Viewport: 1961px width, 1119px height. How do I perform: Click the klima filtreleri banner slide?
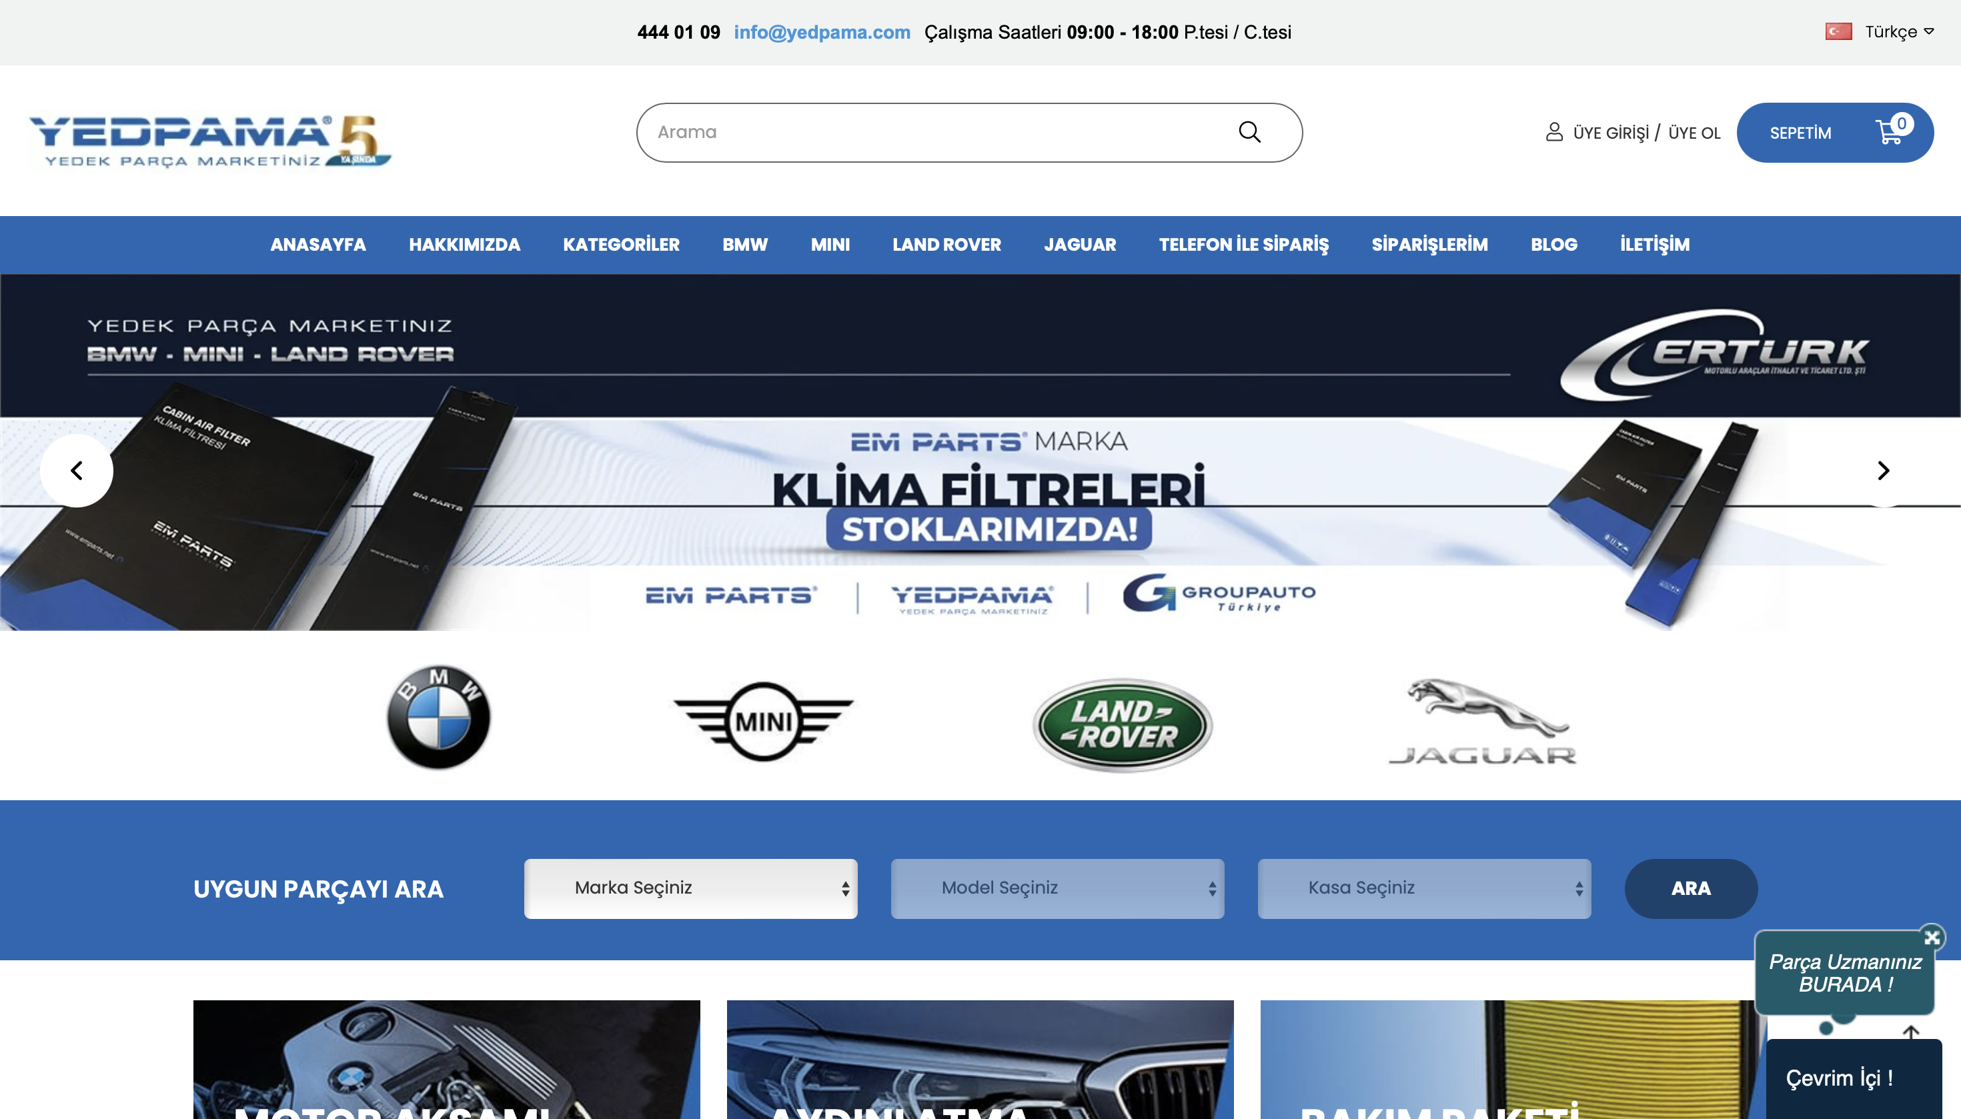[980, 452]
